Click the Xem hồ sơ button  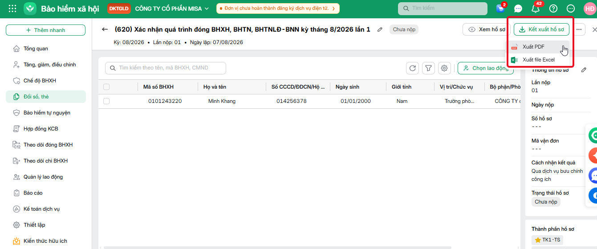coord(487,29)
